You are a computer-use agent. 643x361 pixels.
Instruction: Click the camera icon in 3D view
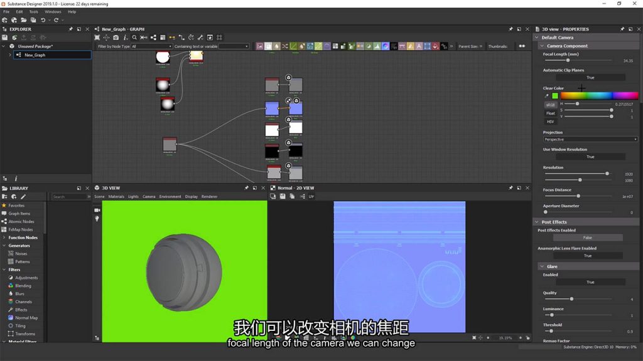click(x=97, y=210)
